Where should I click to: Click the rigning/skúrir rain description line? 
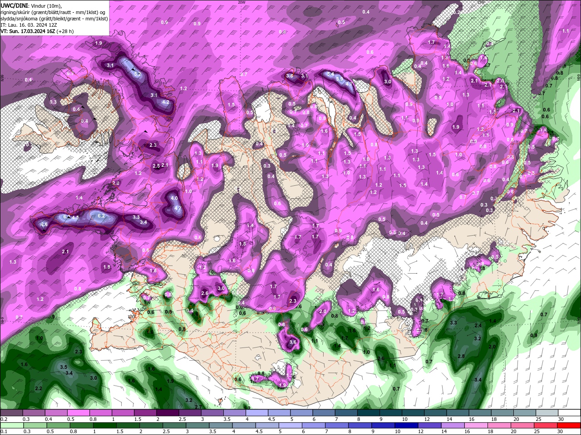coord(54,12)
